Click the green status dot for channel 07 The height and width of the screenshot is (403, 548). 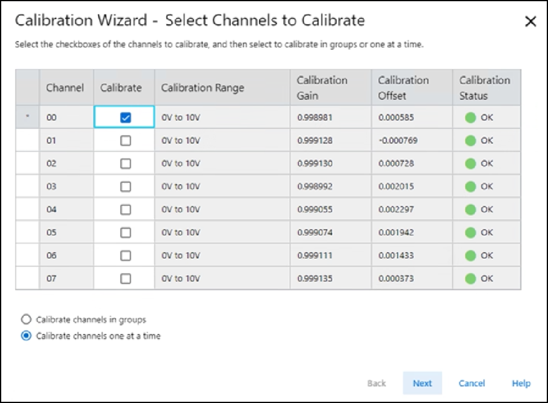pyautogui.click(x=470, y=279)
